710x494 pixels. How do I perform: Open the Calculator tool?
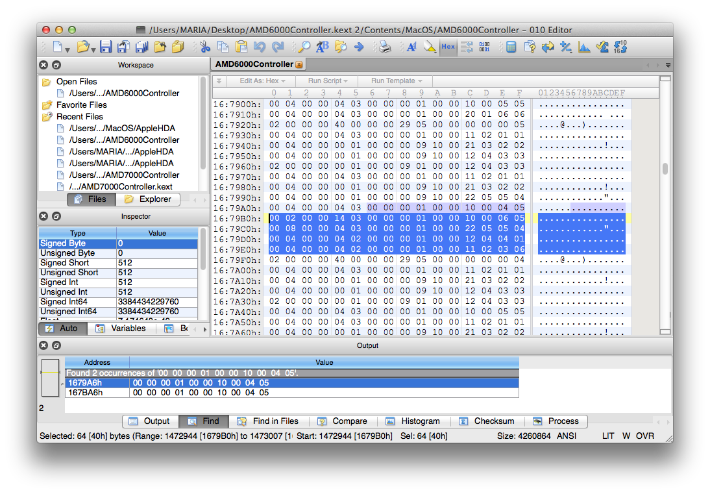511,47
